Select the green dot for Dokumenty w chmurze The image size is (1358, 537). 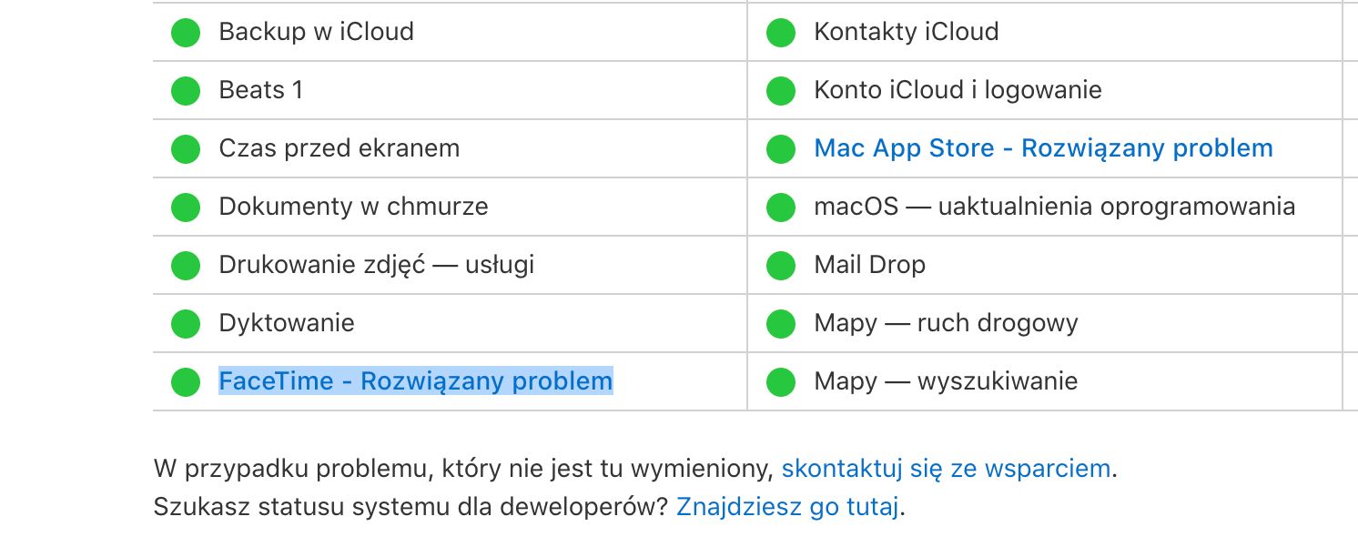click(185, 207)
